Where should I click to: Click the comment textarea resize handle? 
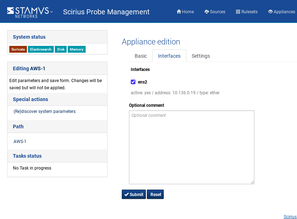[253, 182]
